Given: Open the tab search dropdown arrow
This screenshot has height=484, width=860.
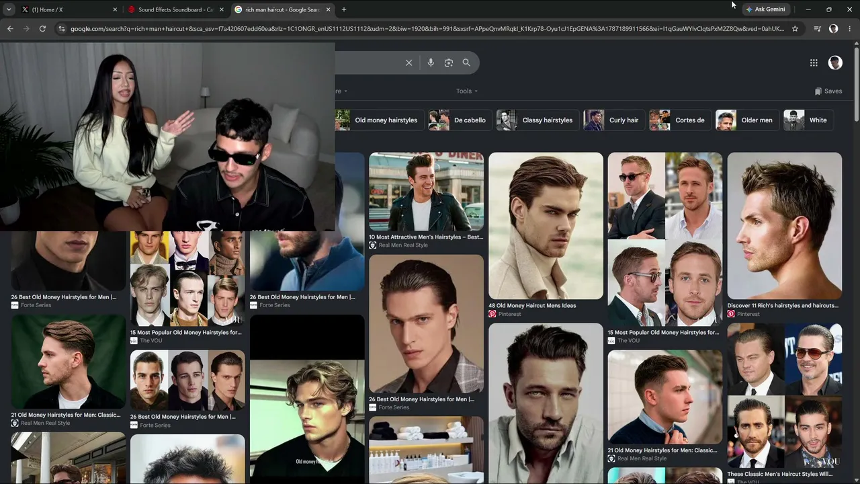Looking at the screenshot, I should click(9, 9).
